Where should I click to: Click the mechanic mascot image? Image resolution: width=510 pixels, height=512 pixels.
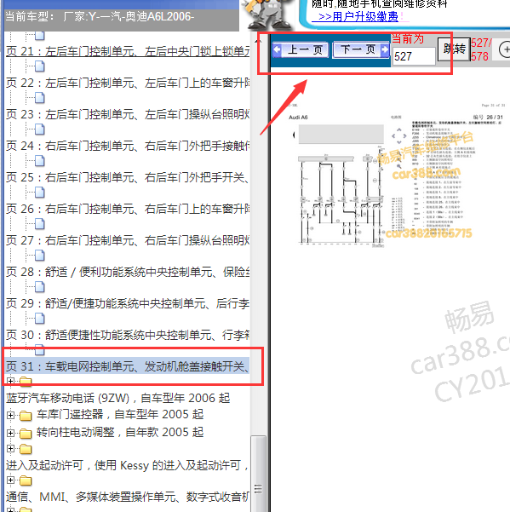click(268, 15)
